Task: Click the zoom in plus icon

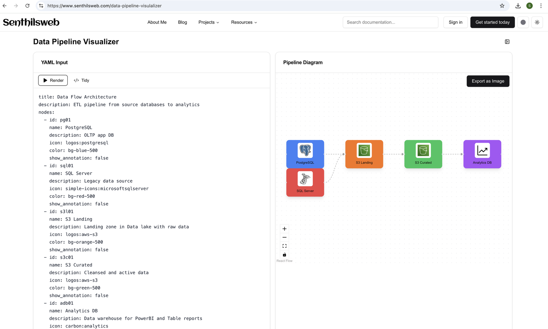Action: [x=284, y=229]
